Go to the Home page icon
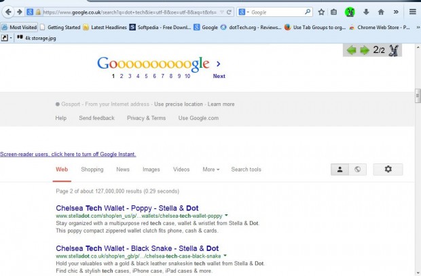The width and height of the screenshot is (421, 276). point(381,12)
